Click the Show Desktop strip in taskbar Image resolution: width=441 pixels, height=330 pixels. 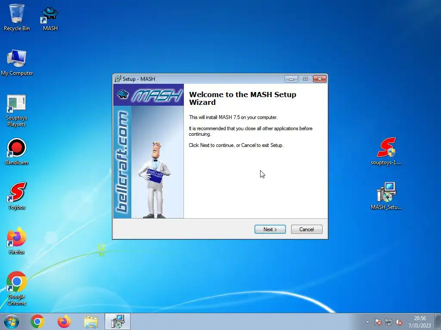[439, 321]
